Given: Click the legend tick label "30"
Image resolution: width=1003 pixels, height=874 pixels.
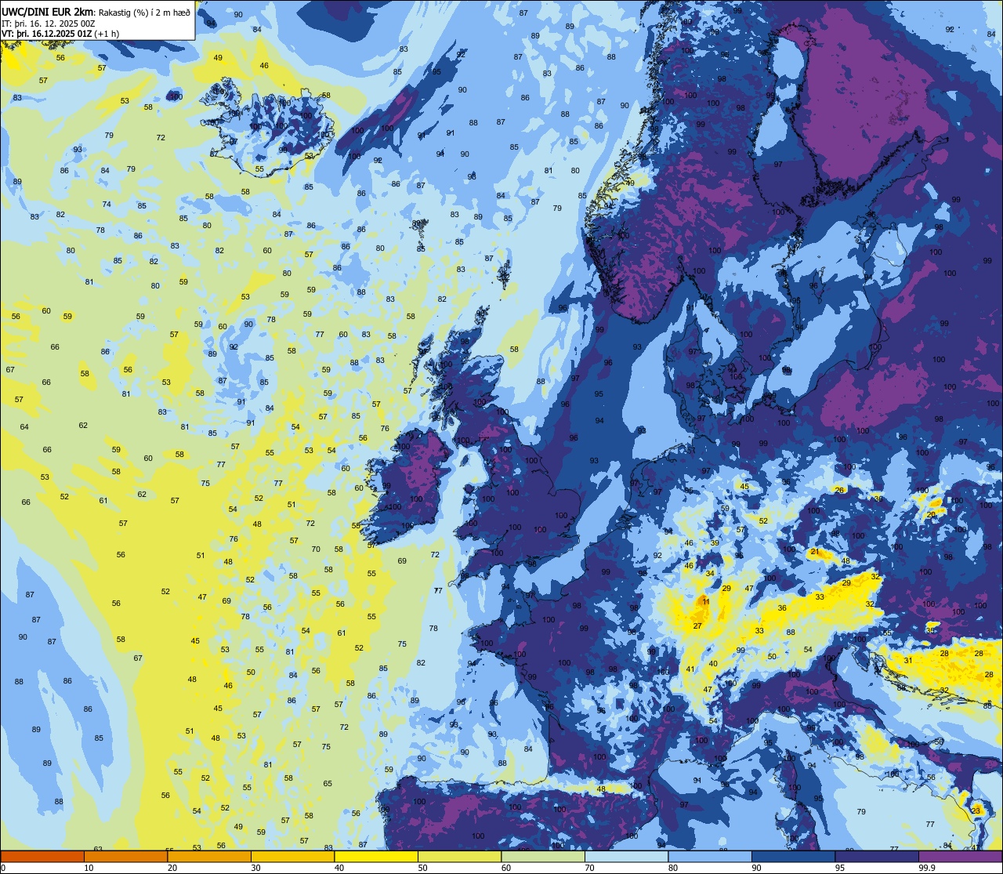Looking at the screenshot, I should (255, 868).
